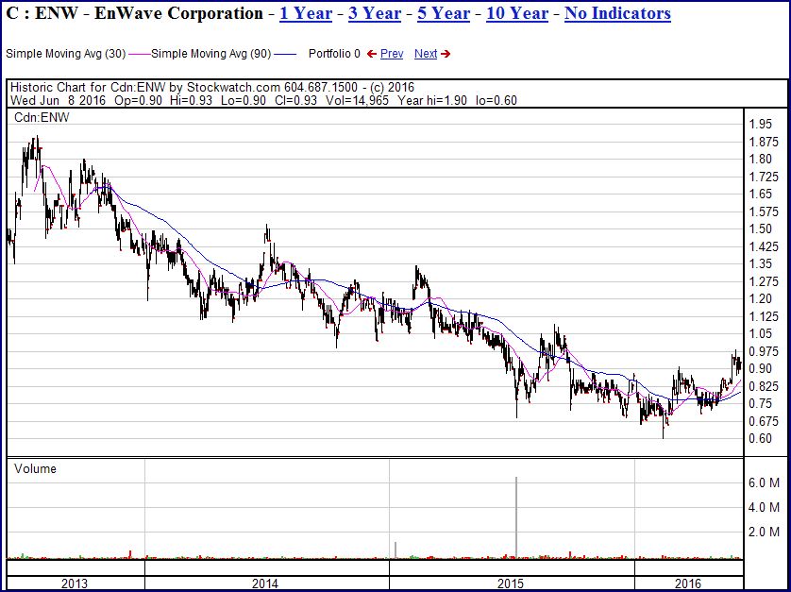The height and width of the screenshot is (592, 791).
Task: Select the No Indicators link
Action: [617, 13]
